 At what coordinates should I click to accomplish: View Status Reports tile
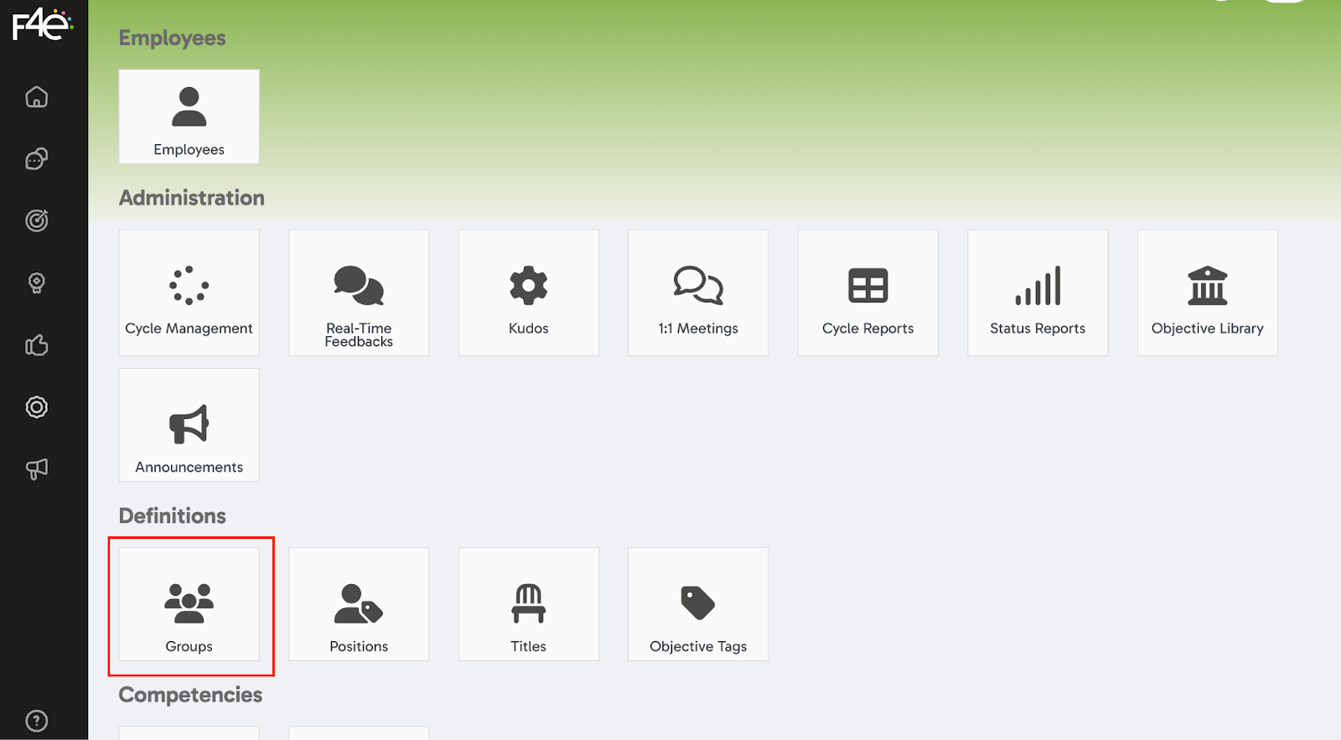tap(1038, 293)
